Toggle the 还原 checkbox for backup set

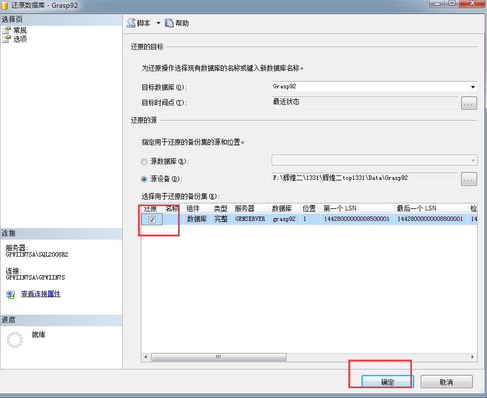coord(152,219)
